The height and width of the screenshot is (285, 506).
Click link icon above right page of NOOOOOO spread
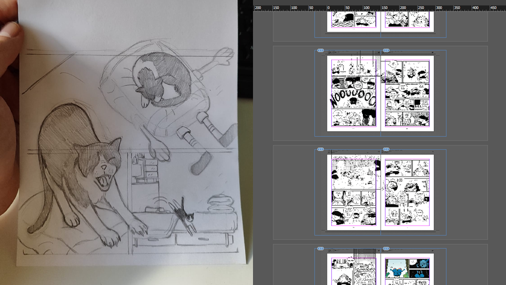386,50
